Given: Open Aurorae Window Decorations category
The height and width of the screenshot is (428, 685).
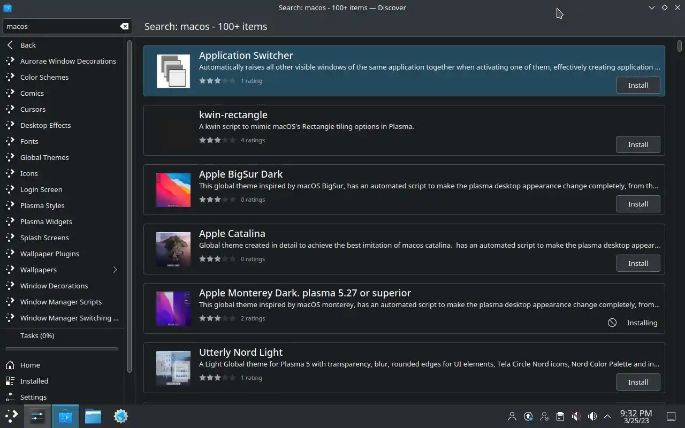Looking at the screenshot, I should 62,61.
